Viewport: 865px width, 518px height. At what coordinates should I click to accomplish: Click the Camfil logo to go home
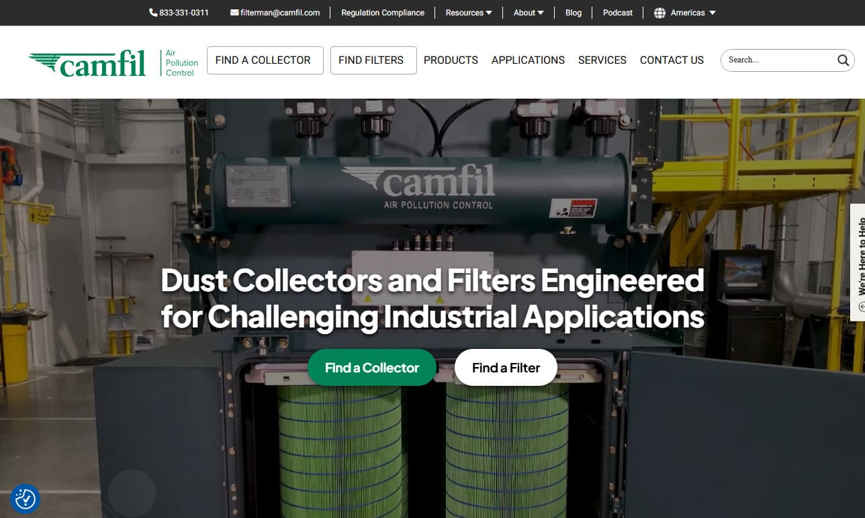pos(87,63)
